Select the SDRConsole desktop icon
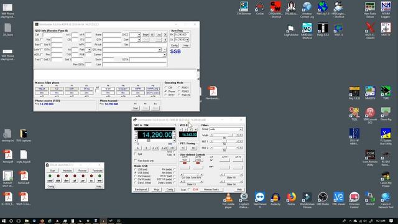The image size is (398, 224). tap(370, 116)
